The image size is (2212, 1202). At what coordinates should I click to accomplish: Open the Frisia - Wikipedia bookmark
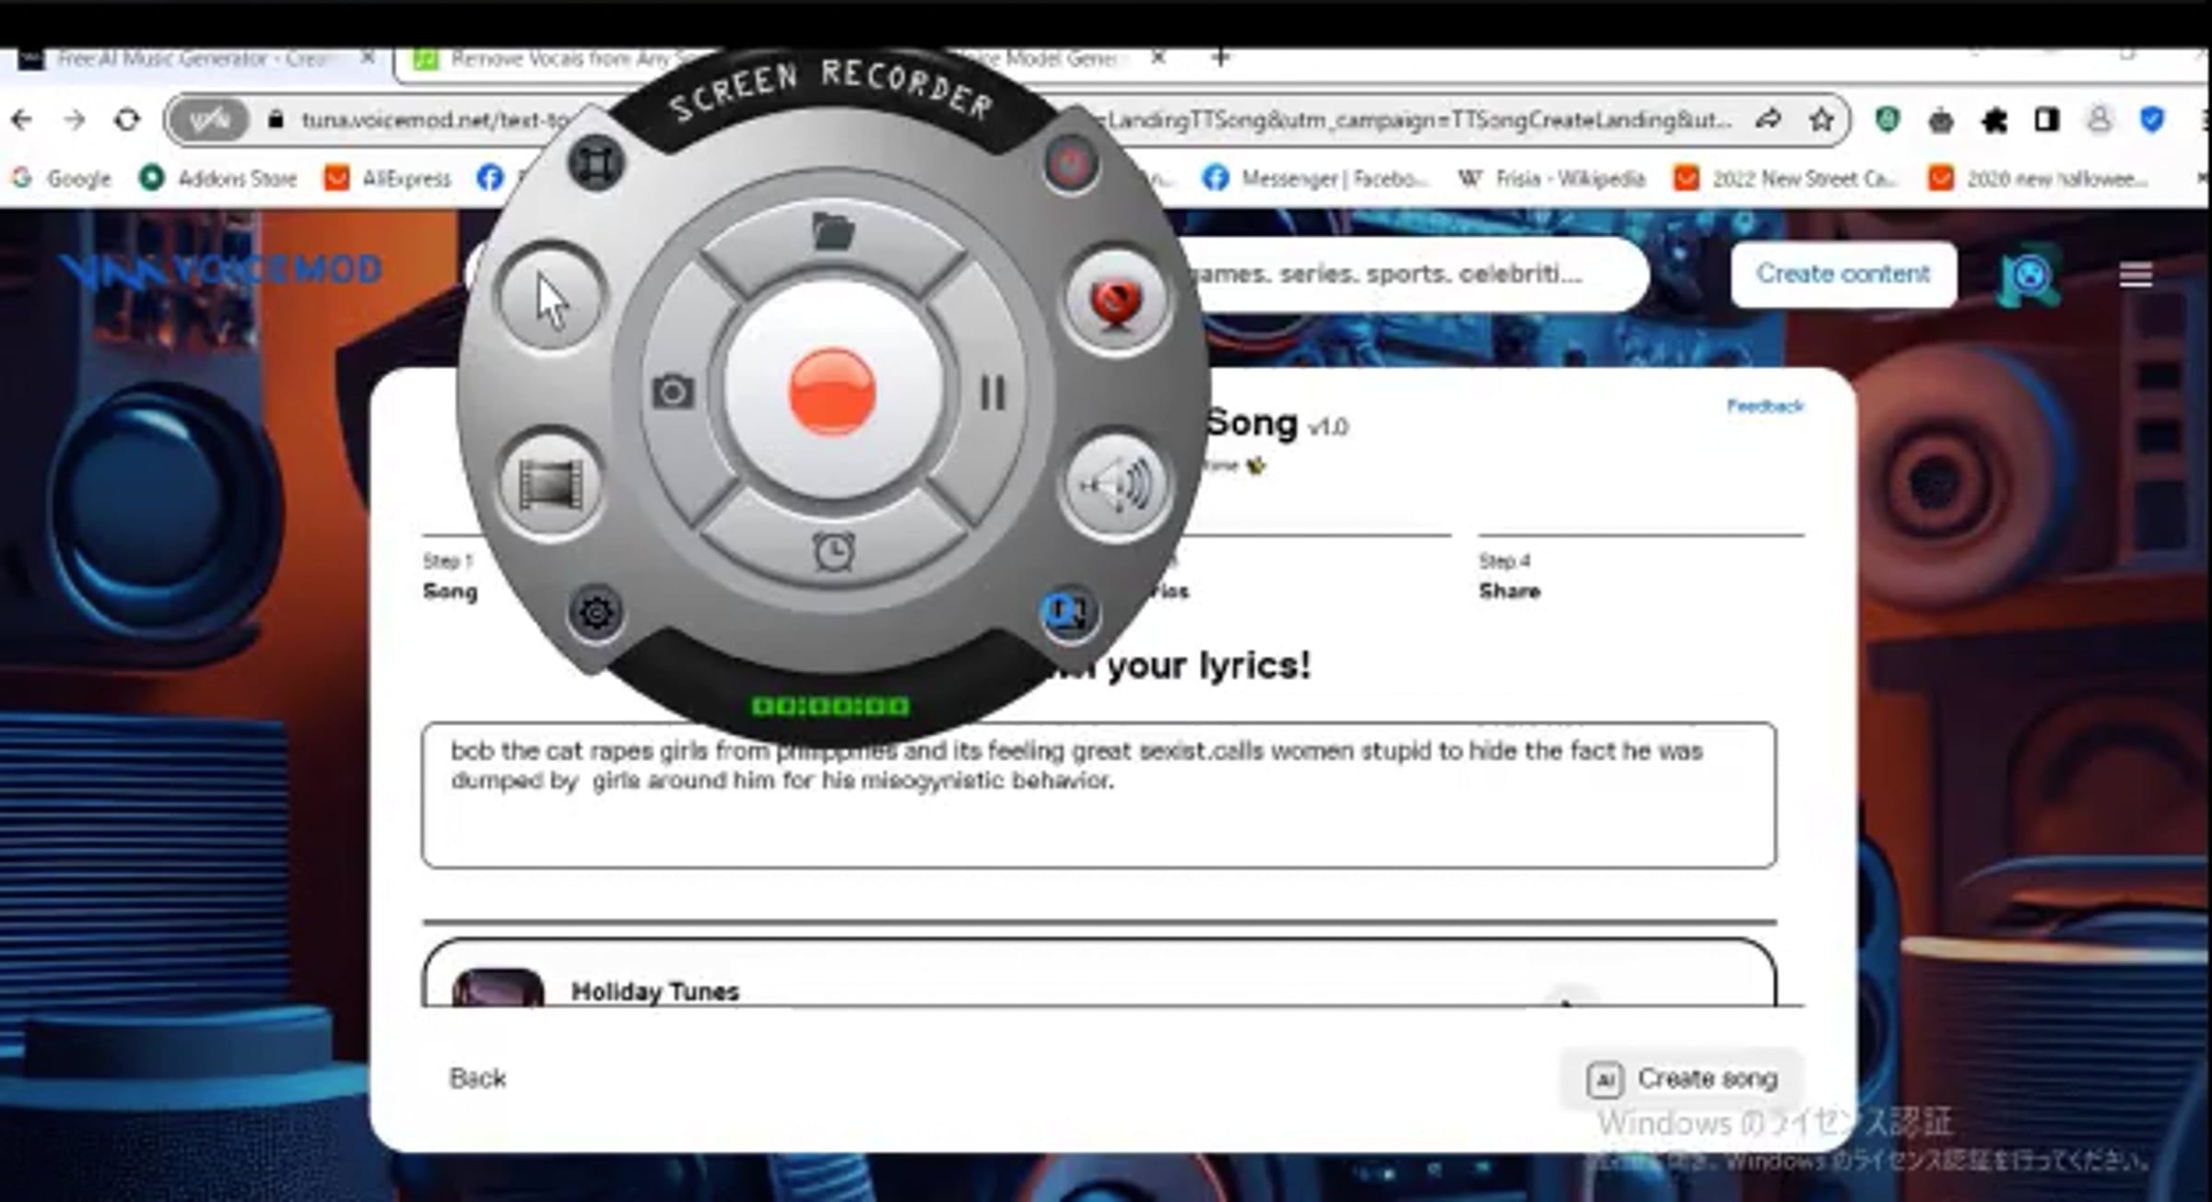tap(1553, 178)
